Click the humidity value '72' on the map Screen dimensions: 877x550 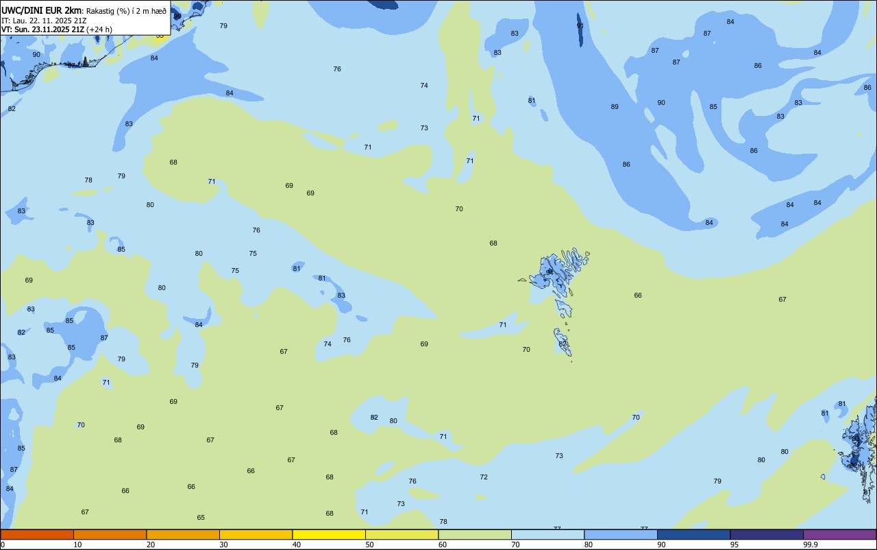coord(484,477)
